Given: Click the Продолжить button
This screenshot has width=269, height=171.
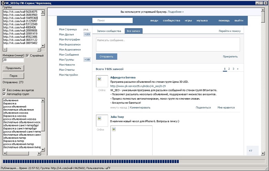Looking at the screenshot, I should tap(13, 68).
